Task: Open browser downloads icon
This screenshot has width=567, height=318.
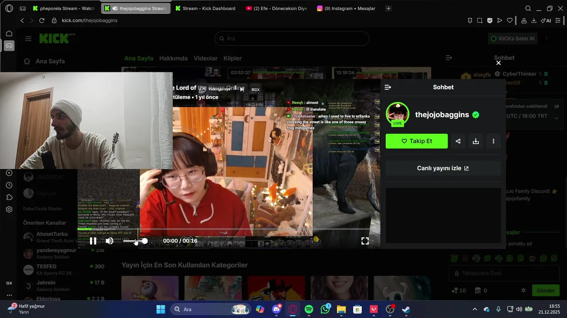Action: 534,20
